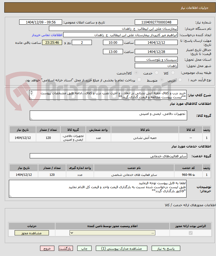Open اطلاعات تماس خریدار link
The height and width of the screenshot is (256, 216).
(47, 35)
